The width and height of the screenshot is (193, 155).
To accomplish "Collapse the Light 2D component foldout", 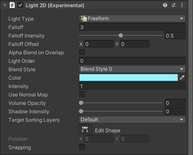I will tap(5, 5).
